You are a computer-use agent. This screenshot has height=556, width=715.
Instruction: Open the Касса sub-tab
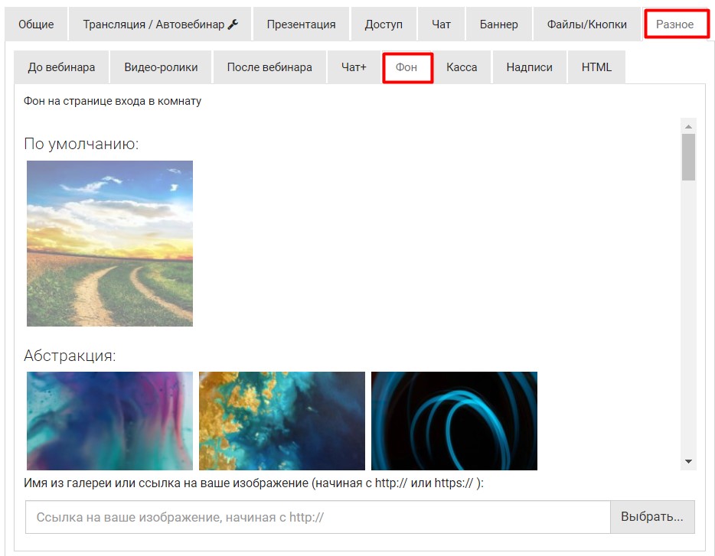pyautogui.click(x=462, y=67)
